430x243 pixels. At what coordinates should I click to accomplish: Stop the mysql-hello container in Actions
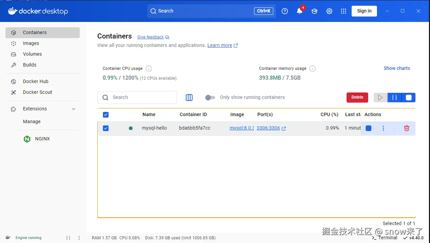pos(369,128)
